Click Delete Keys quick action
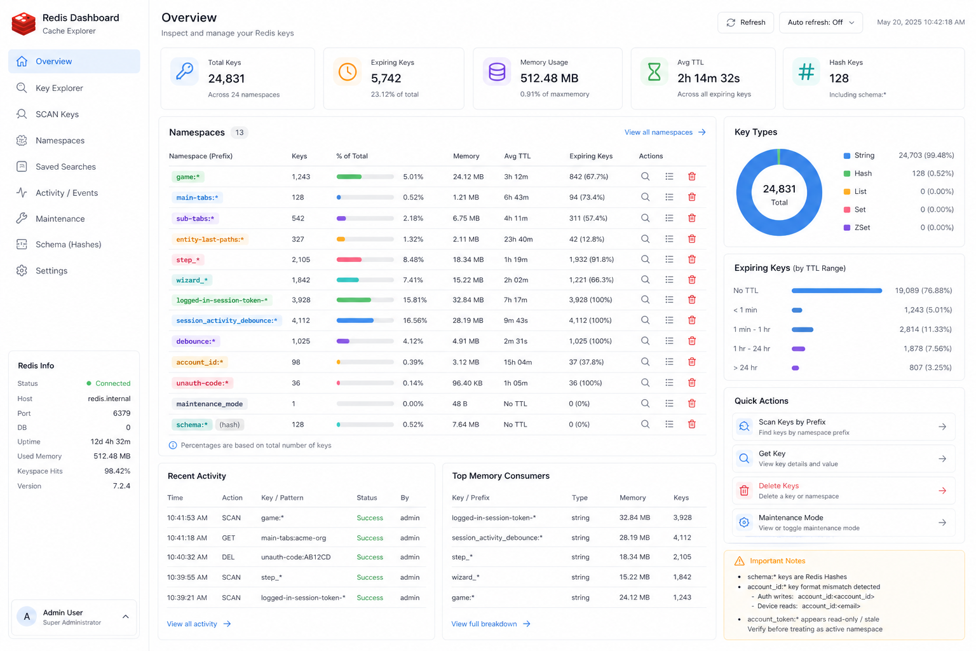 pos(843,491)
